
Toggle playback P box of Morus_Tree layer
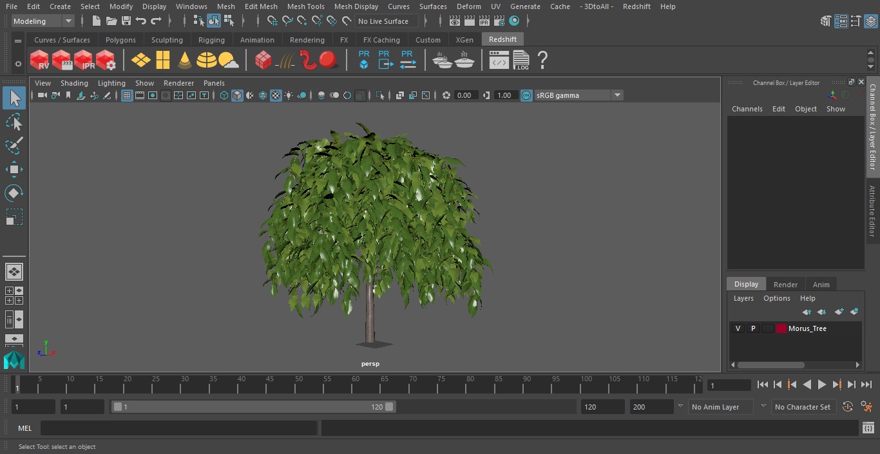click(x=752, y=328)
